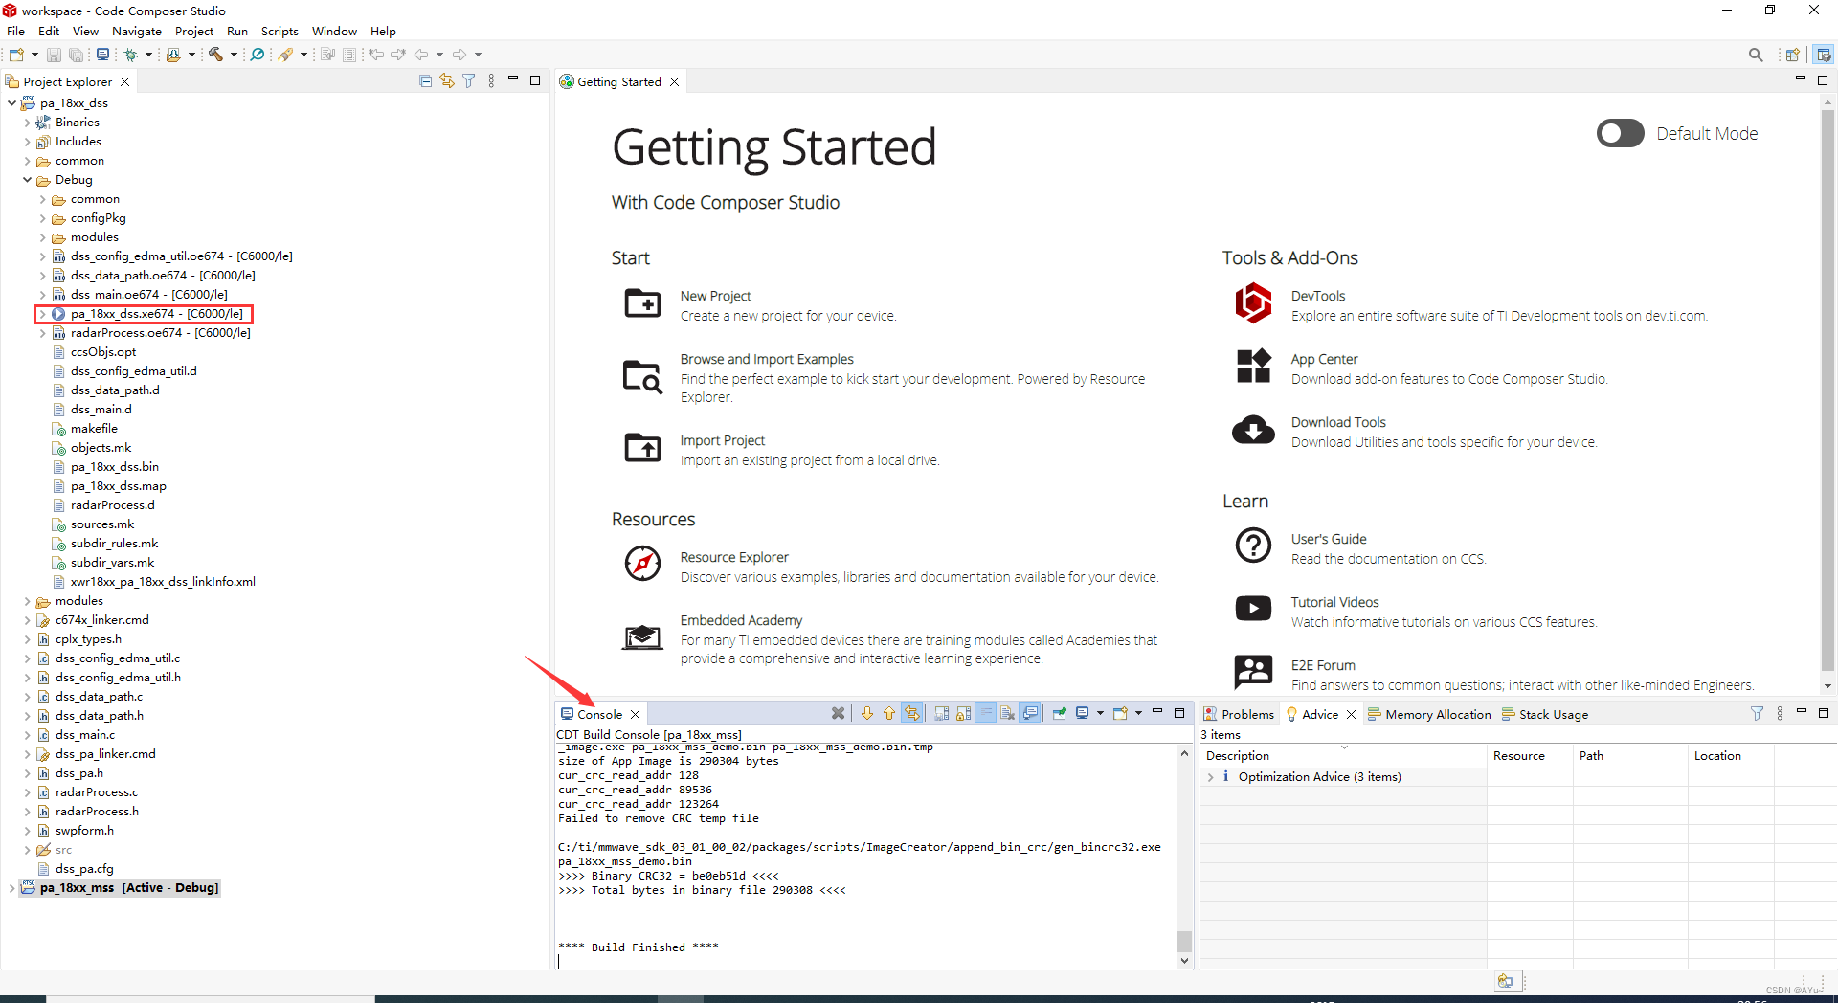
Task: Toggle Scroll Lock in Console toolbar
Action: click(x=964, y=713)
